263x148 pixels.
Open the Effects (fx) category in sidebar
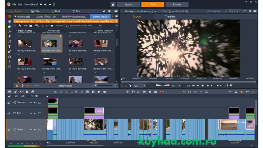pyautogui.click(x=9, y=32)
